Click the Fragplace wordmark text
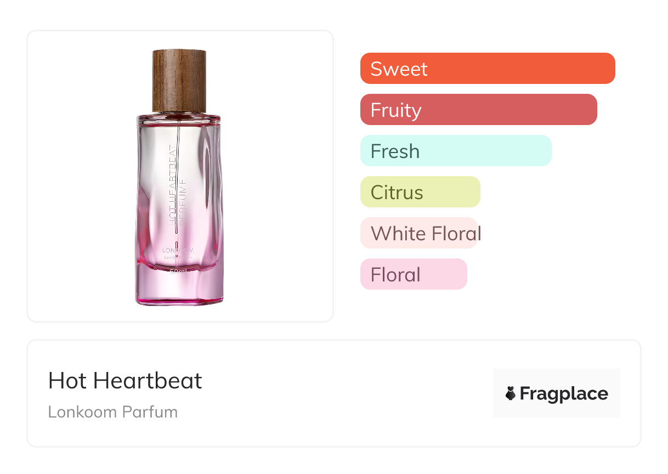 pyautogui.click(x=564, y=393)
